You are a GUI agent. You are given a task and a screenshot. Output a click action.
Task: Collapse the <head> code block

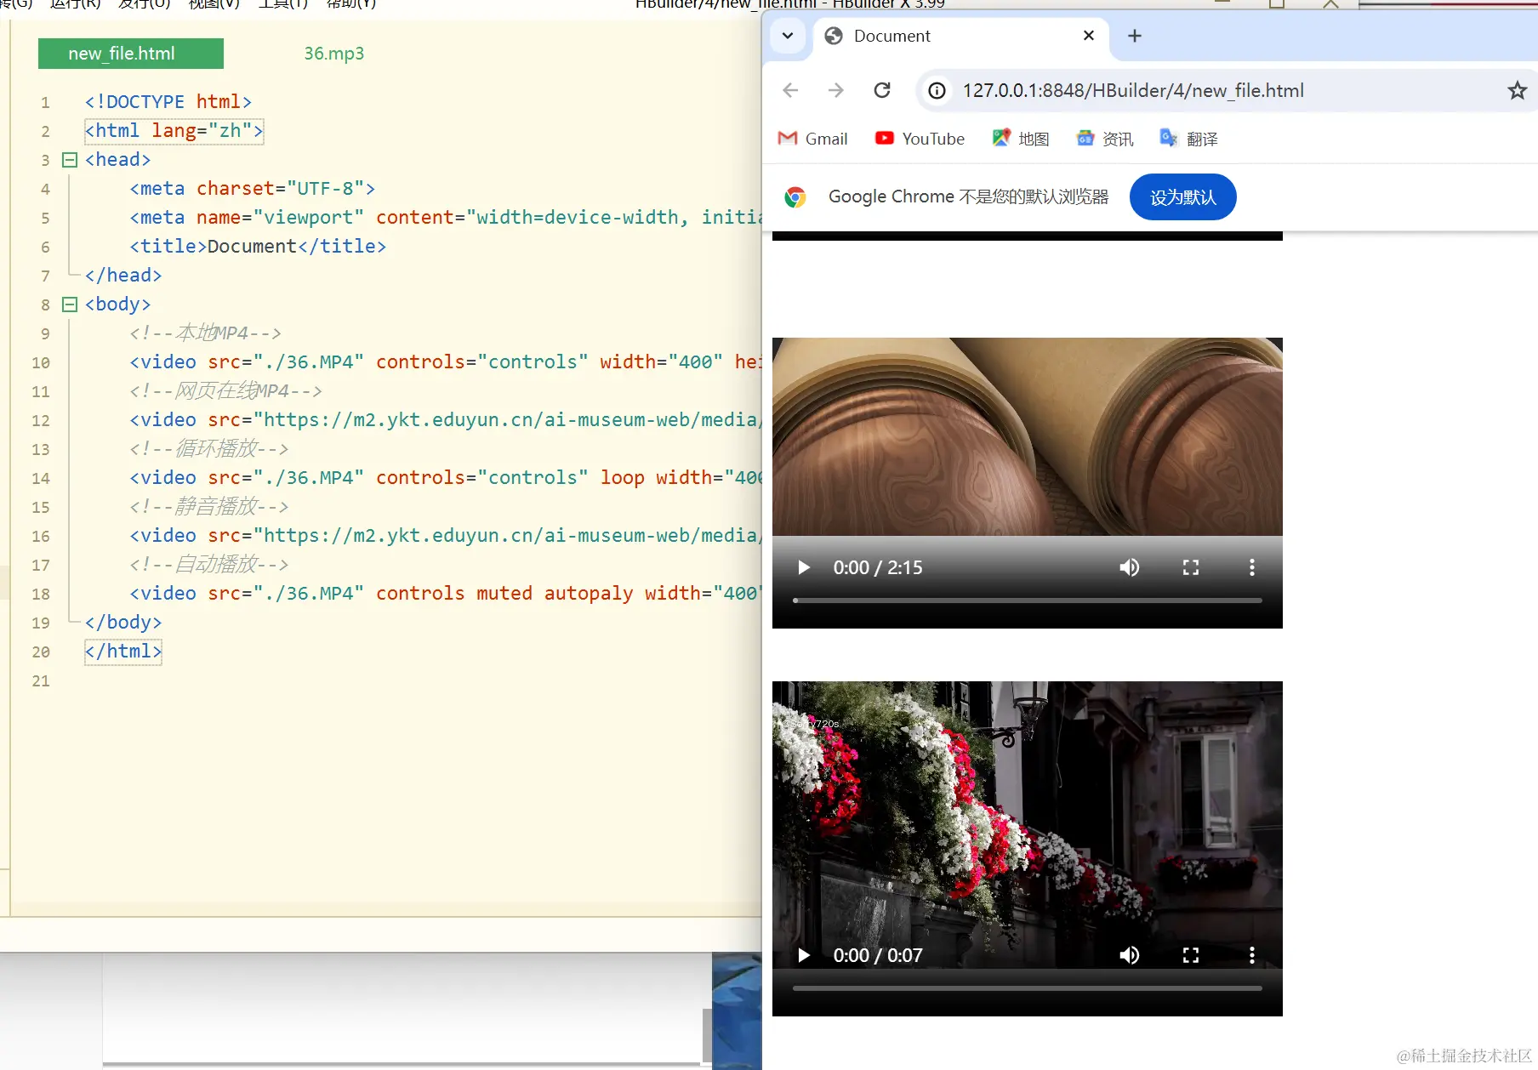(70, 160)
